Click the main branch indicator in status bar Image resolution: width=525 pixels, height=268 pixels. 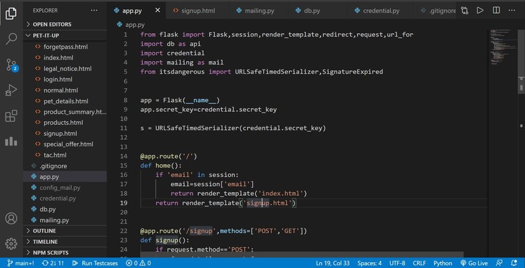point(20,263)
